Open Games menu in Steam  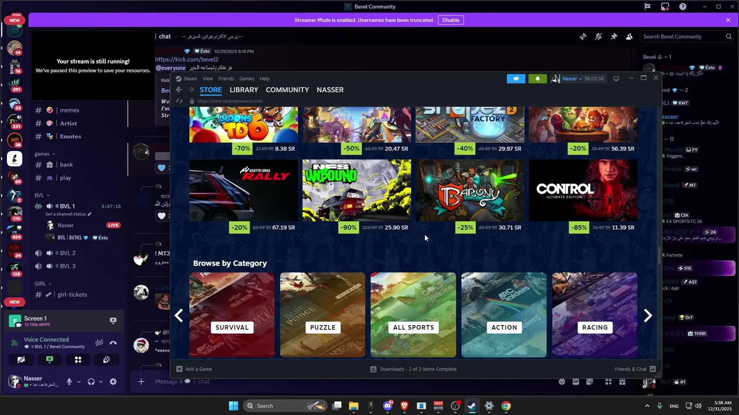coord(247,78)
